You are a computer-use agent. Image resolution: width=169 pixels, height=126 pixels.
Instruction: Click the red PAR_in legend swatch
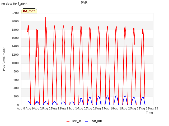coord(68,121)
